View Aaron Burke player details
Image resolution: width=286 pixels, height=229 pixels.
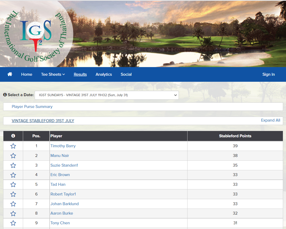[62, 213]
